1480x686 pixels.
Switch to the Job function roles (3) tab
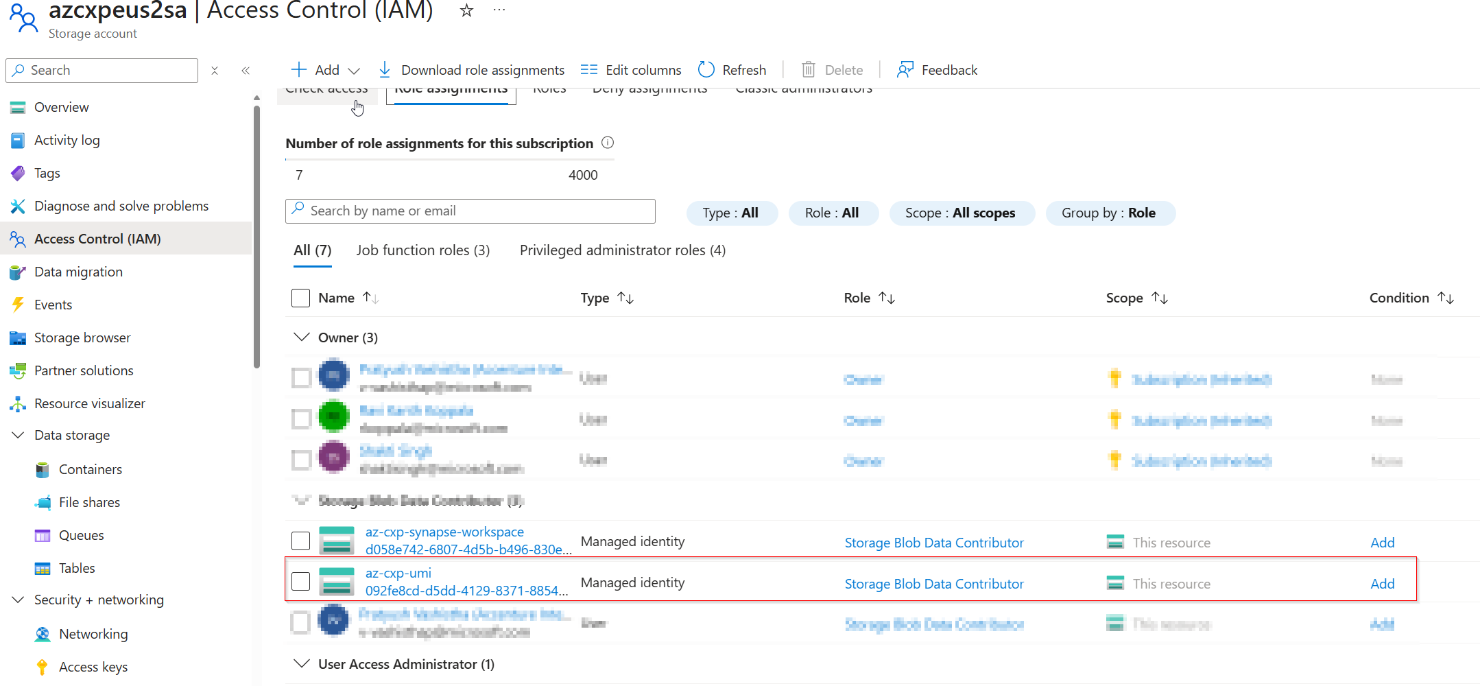[x=423, y=250]
